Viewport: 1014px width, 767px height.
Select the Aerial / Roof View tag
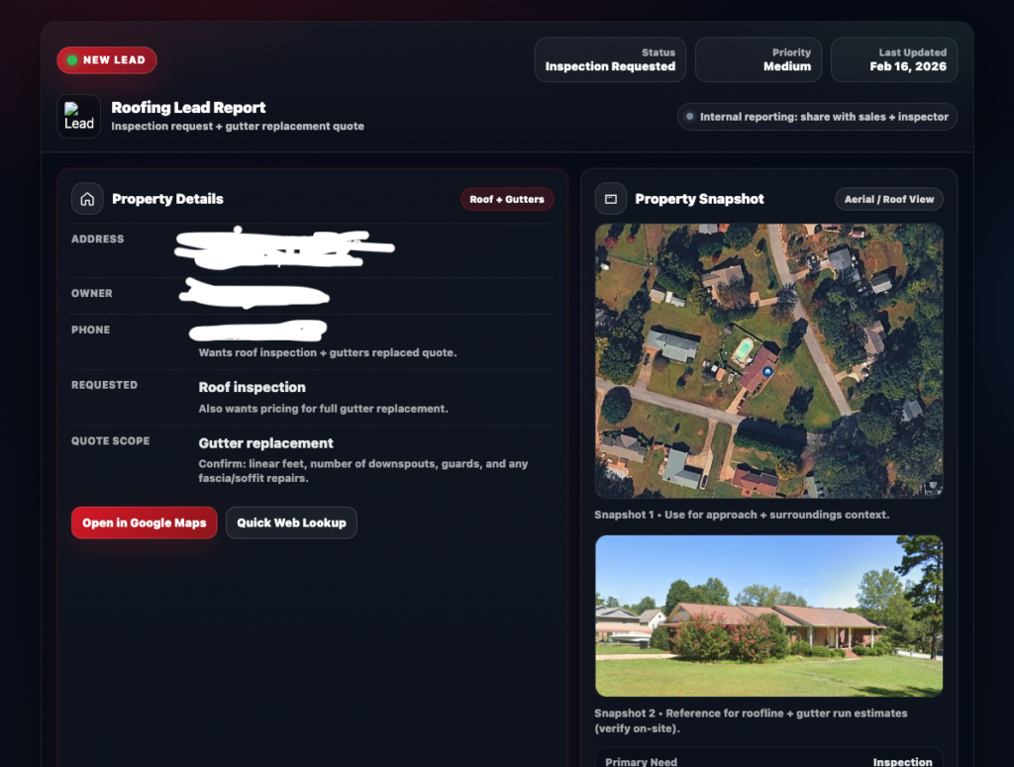[x=888, y=199]
